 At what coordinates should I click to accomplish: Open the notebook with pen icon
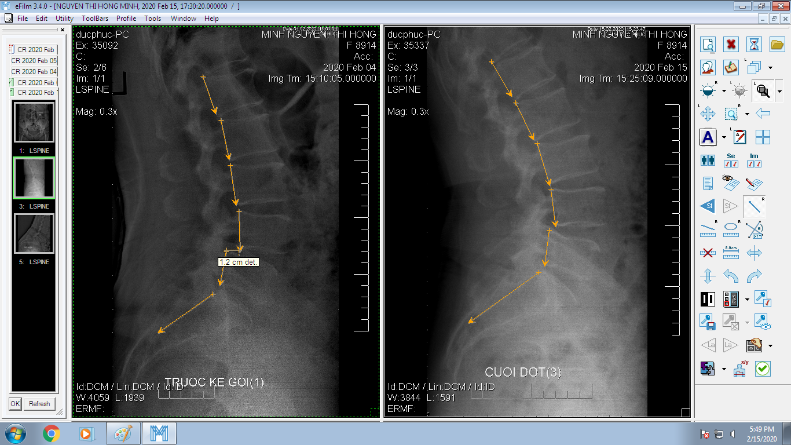(x=731, y=68)
